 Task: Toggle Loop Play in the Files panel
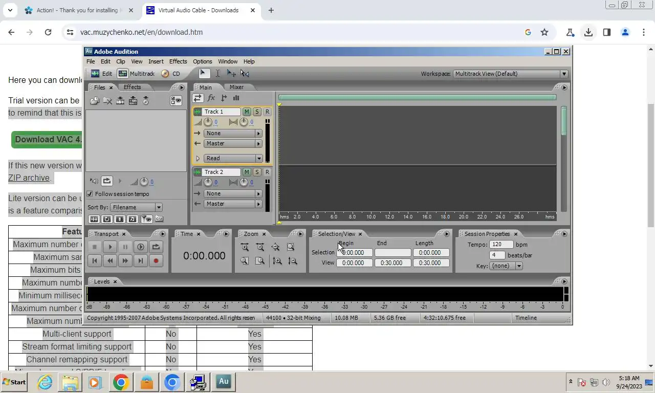click(106, 181)
